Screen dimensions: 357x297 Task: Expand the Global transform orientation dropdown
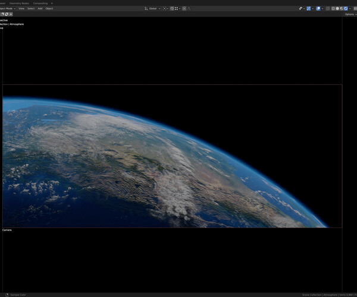click(152, 8)
